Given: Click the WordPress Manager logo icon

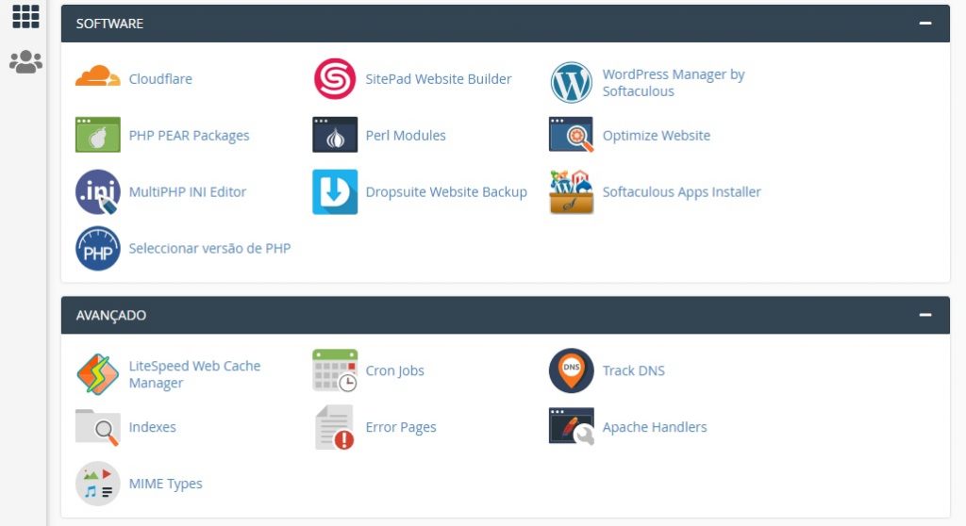Looking at the screenshot, I should [x=571, y=83].
